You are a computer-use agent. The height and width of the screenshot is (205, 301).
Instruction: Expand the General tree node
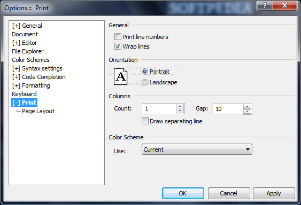(16, 26)
